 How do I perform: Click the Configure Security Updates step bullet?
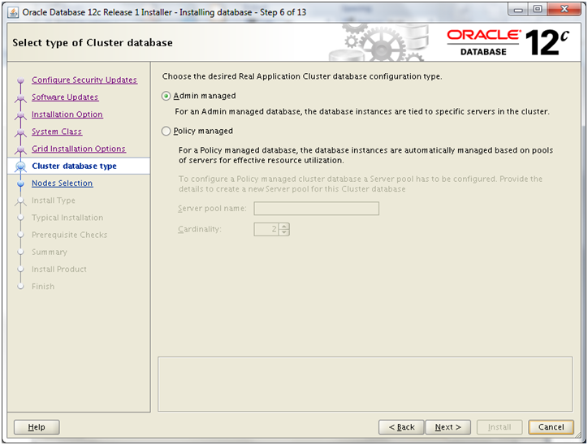20,80
